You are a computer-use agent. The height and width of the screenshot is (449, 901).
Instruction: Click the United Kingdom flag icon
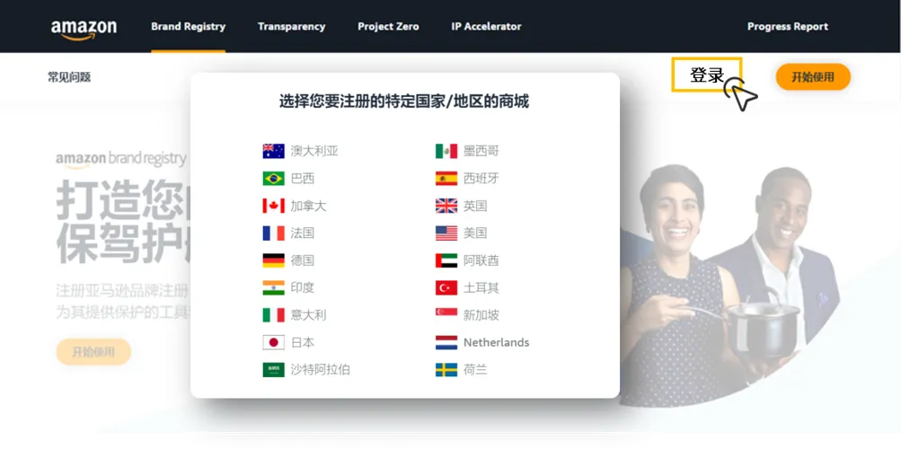coord(446,206)
